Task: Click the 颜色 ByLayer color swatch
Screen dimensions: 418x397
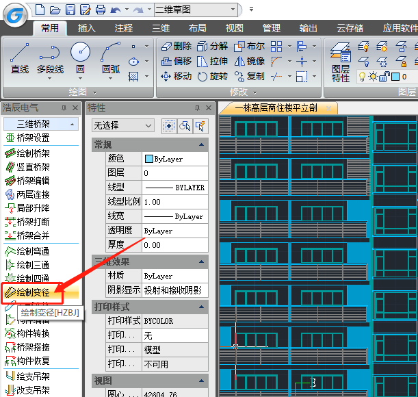Action: (x=149, y=159)
